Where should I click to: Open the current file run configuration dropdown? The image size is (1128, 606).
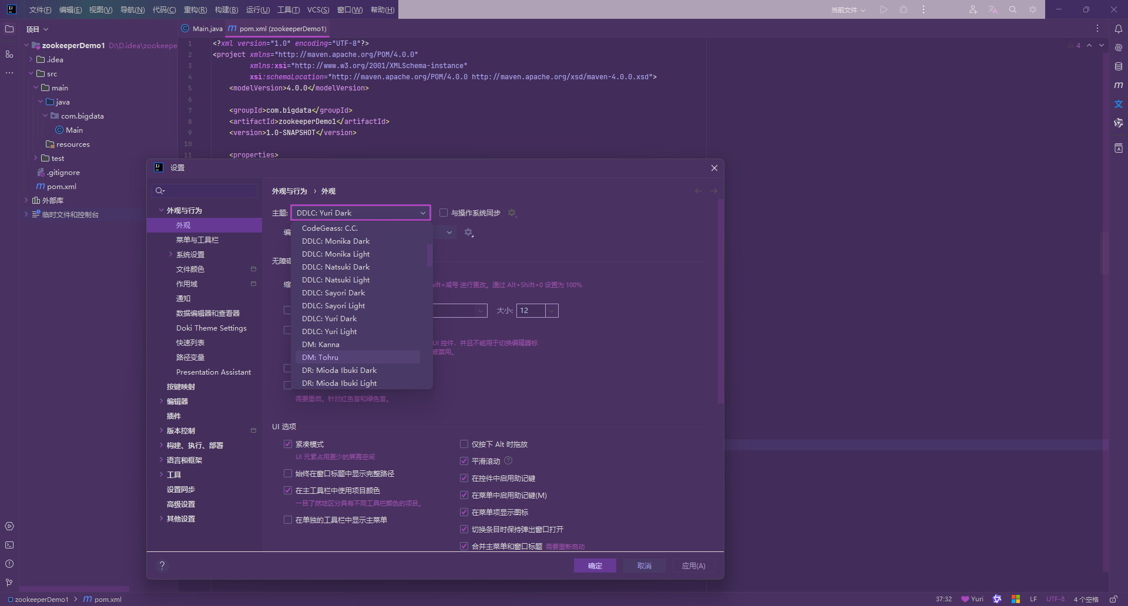[x=848, y=10]
